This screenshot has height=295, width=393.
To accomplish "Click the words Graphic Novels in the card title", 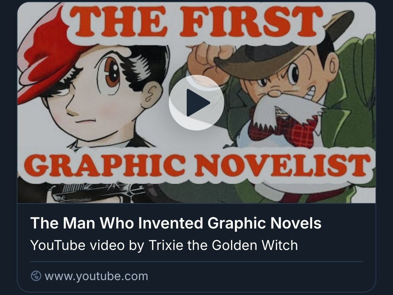I will 265,223.
